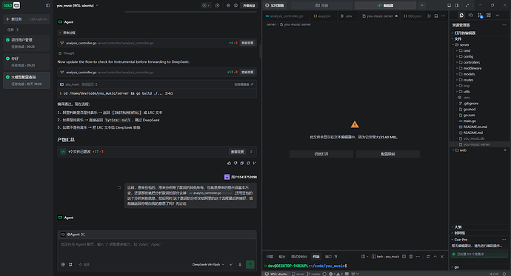Click the microphone voice input icon

(x=240, y=265)
